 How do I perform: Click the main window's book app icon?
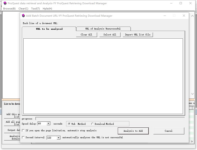tap(5, 3)
